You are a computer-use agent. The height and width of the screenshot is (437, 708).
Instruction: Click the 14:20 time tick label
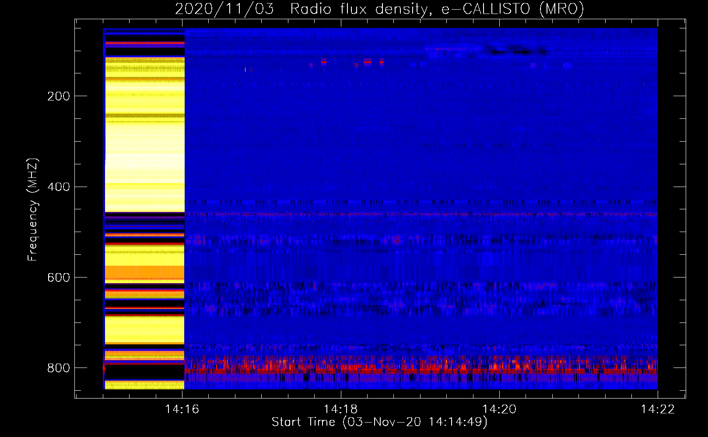pyautogui.click(x=499, y=409)
